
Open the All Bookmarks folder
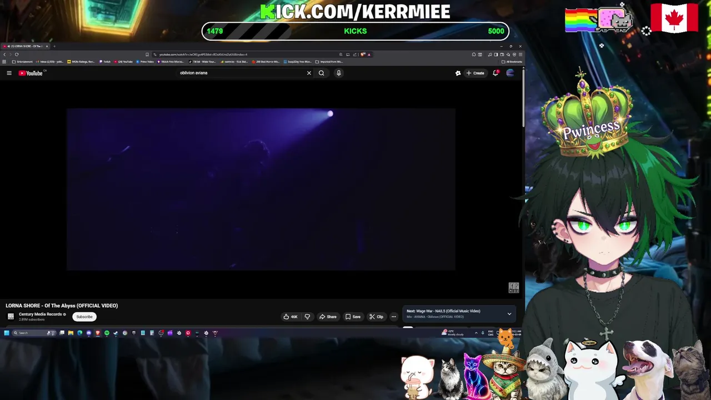512,62
